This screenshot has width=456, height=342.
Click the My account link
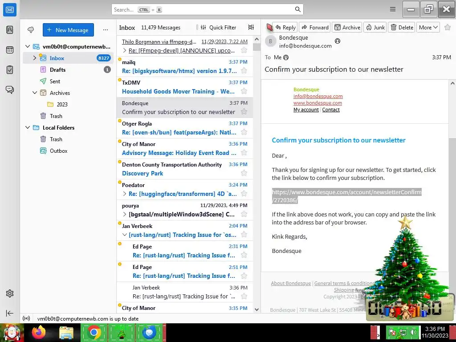pos(306,110)
